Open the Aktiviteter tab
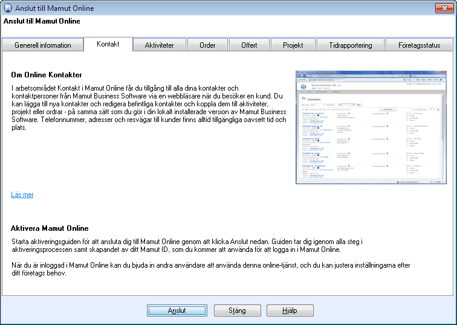Viewport: 457px width, 325px height. click(160, 45)
